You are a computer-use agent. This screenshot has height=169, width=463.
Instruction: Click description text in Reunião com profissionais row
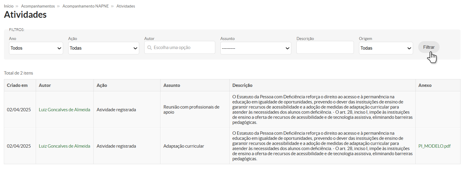322,110
